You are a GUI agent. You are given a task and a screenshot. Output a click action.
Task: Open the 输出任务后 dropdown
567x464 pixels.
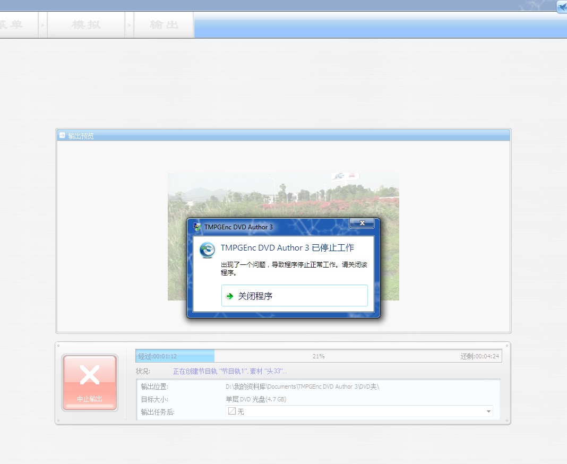pos(359,411)
